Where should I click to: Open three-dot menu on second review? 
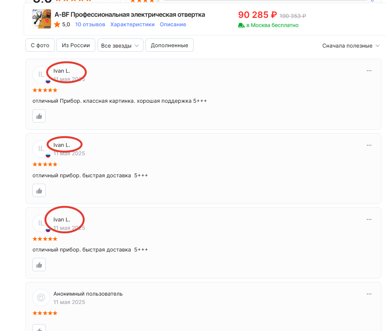369,145
